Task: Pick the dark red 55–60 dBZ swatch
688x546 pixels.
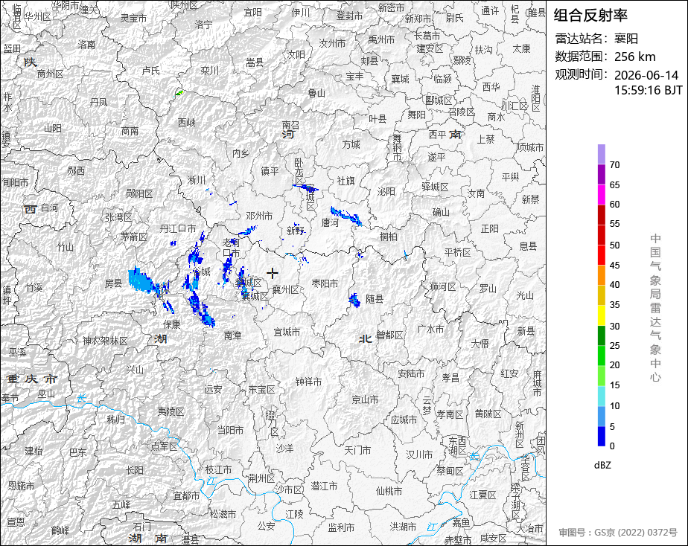Action: [x=602, y=215]
